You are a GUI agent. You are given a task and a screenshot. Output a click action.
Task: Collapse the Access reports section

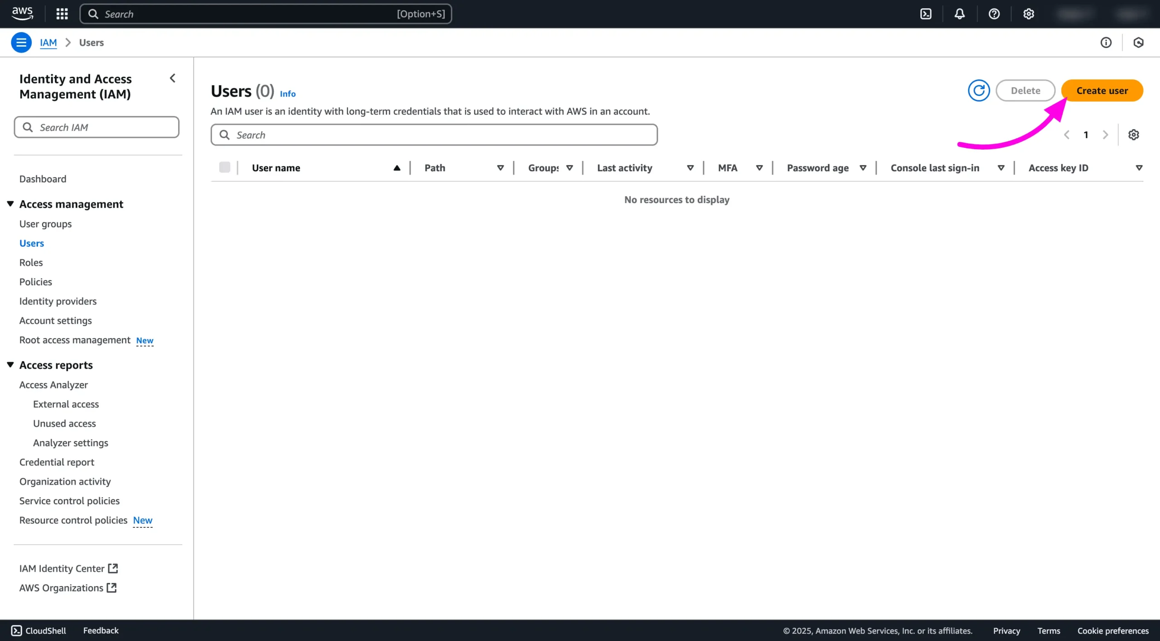tap(10, 365)
